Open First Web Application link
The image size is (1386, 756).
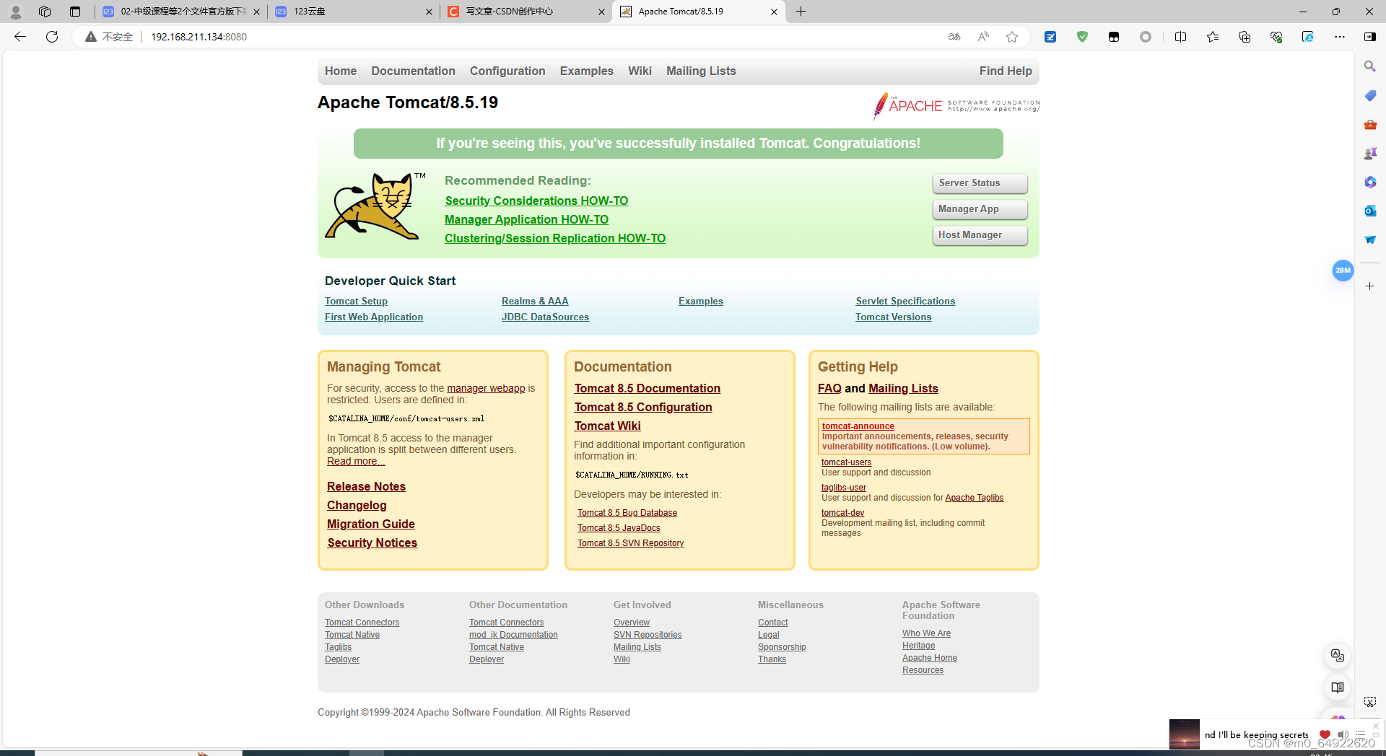[374, 317]
